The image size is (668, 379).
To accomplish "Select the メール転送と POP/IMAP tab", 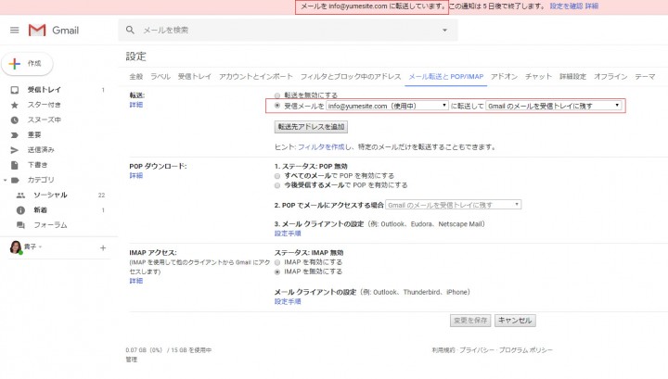I will pyautogui.click(x=446, y=77).
